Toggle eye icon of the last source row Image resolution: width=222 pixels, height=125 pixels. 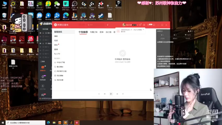pos(40,57)
